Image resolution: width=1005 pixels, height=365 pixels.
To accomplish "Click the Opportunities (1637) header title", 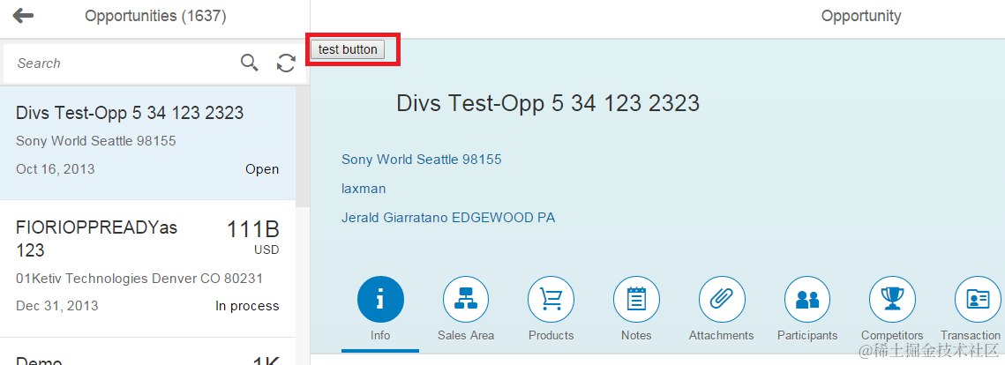I will pos(156,16).
